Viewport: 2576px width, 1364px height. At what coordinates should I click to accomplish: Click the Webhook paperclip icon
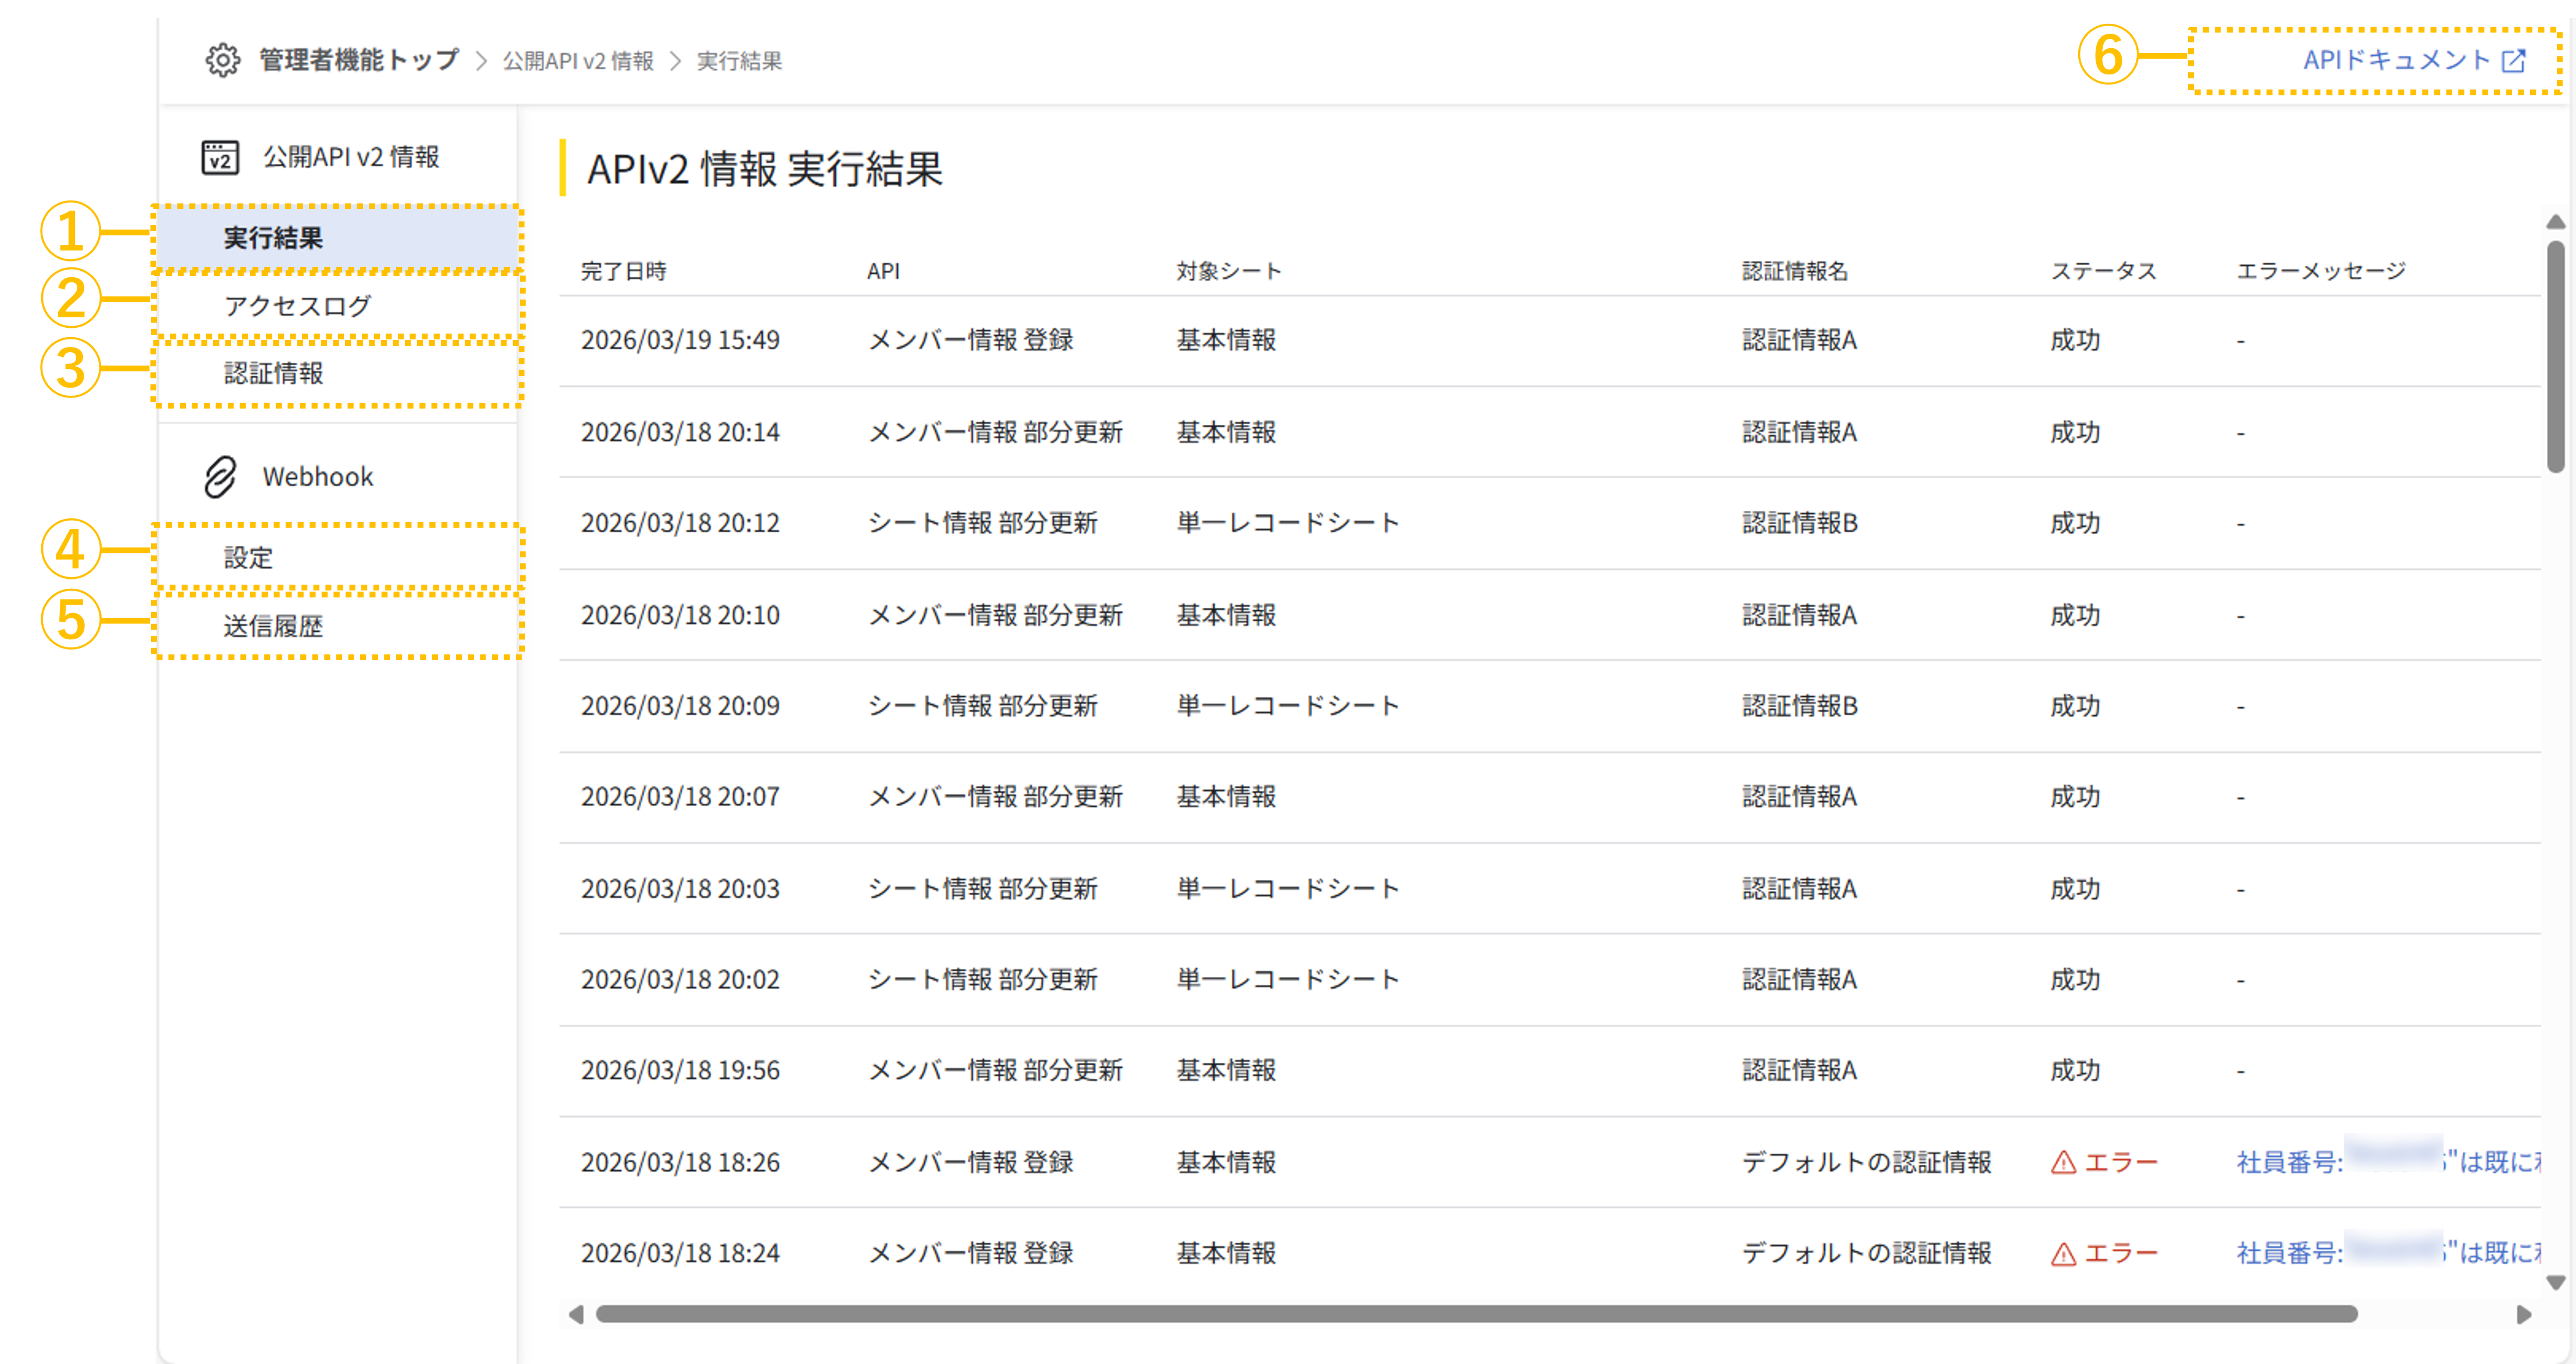pyautogui.click(x=220, y=477)
